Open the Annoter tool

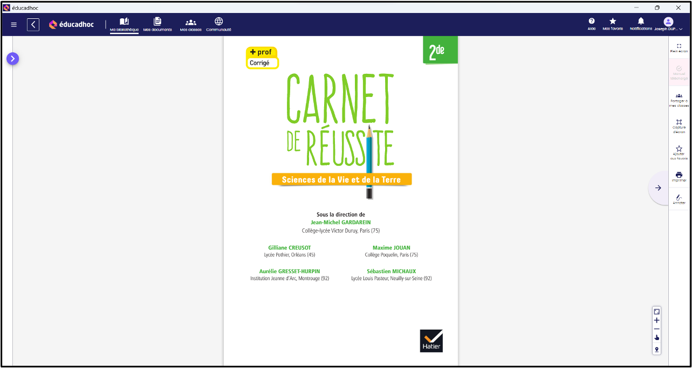(x=679, y=198)
